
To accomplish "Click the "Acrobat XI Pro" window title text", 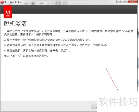I will (13, 2).
